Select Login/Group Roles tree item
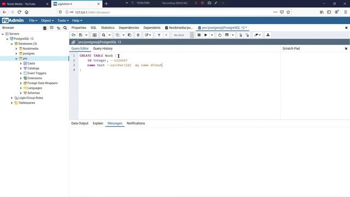Viewport: 350px width, 197px height. click(x=31, y=98)
